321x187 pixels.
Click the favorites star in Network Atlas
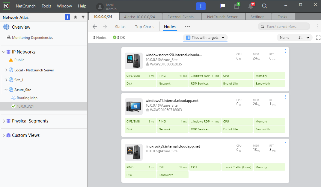point(75,17)
